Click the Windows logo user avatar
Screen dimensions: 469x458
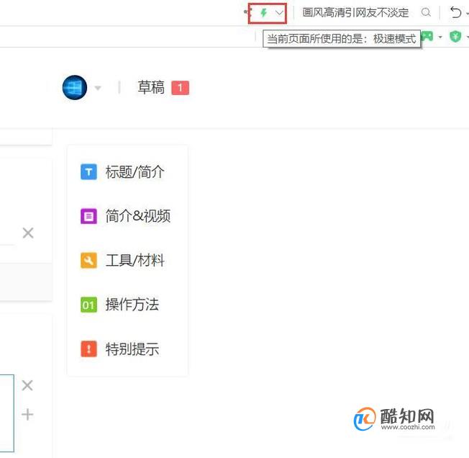coord(75,87)
